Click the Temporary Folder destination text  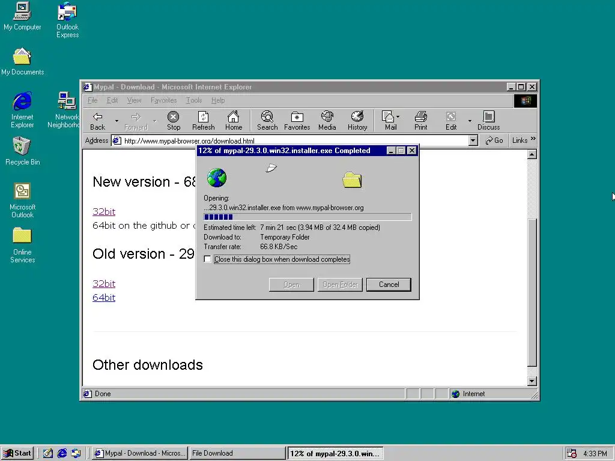pos(285,237)
